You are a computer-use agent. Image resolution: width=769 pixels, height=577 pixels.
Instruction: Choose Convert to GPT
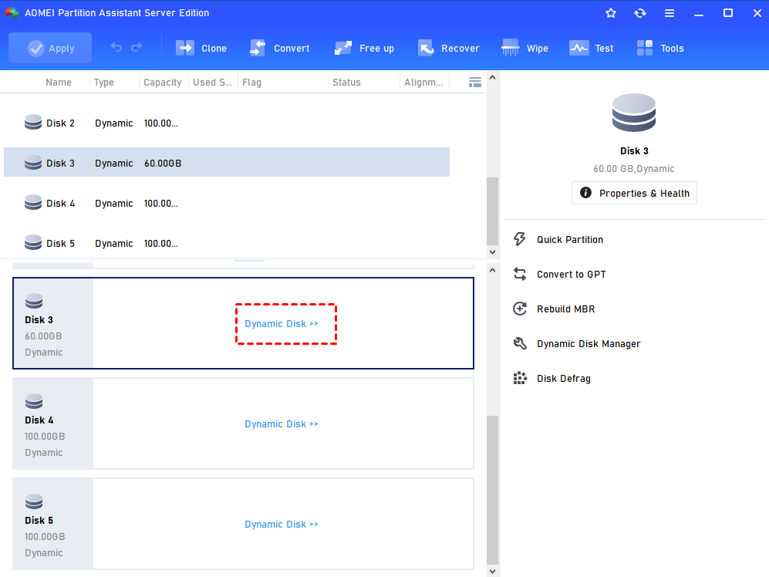[x=572, y=275]
